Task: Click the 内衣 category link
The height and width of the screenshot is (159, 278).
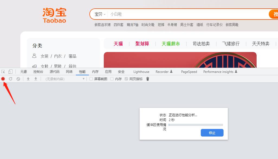Action: coord(58,56)
